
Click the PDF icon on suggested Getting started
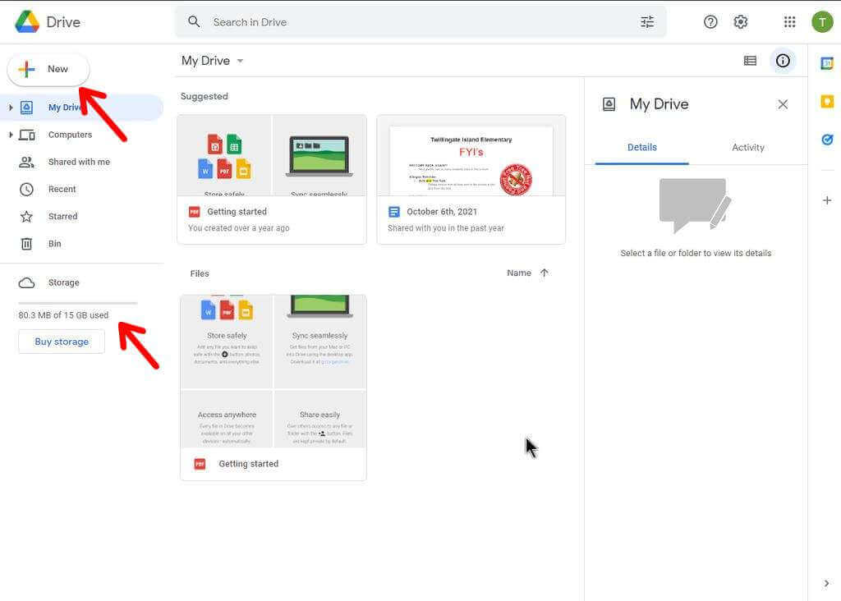point(194,212)
